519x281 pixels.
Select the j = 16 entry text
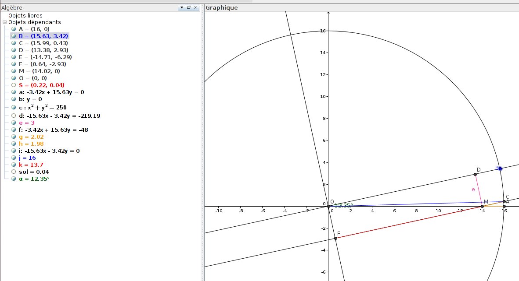[27, 158]
